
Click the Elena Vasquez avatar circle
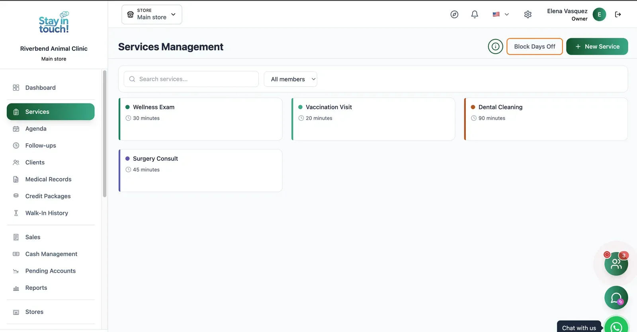click(599, 14)
